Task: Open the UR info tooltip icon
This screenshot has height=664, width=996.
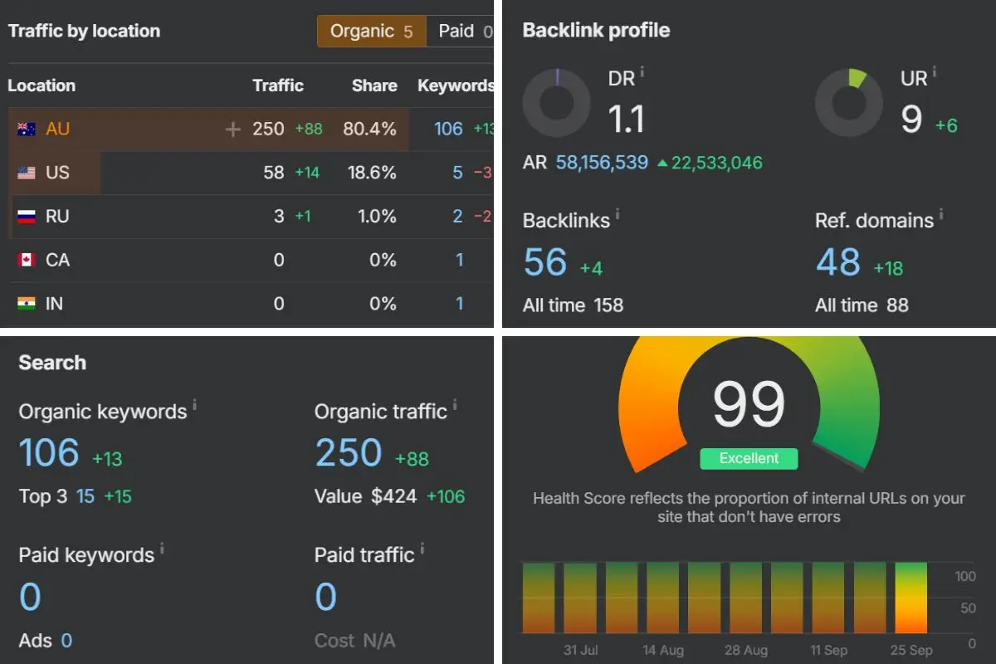Action: click(935, 70)
